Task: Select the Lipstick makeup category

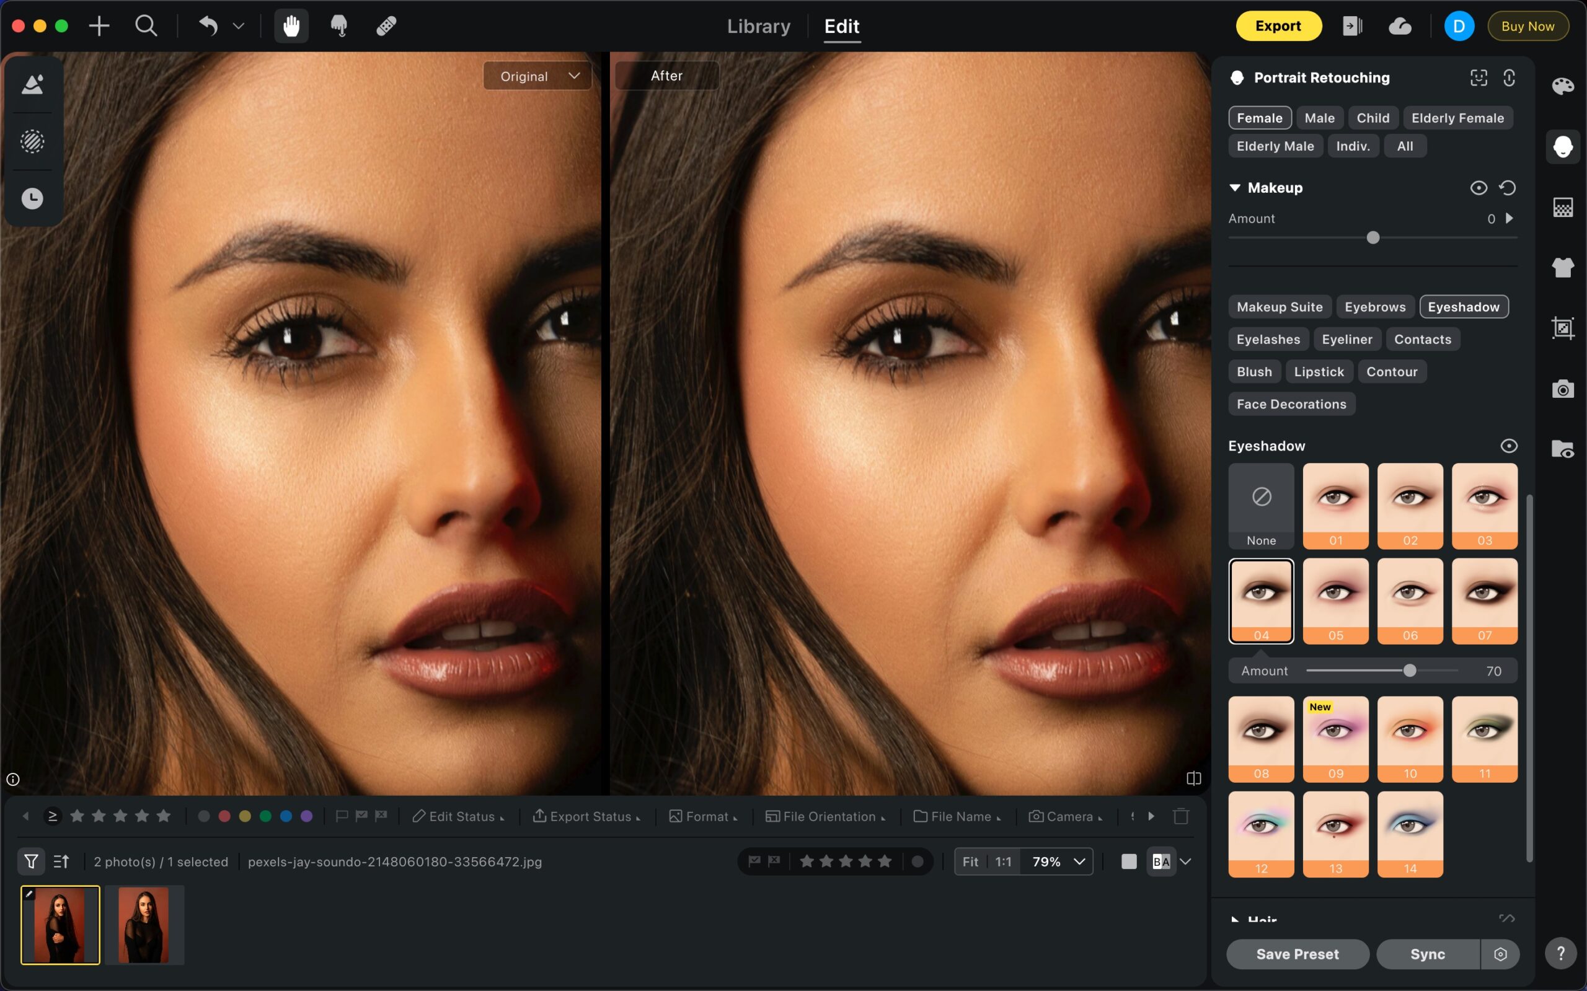Action: (x=1319, y=372)
